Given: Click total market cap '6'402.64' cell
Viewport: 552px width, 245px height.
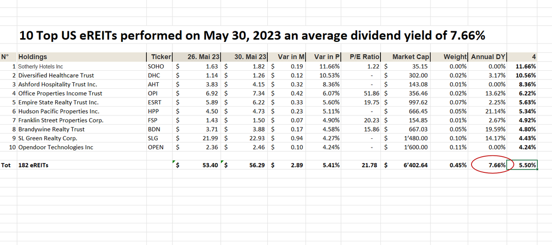Looking at the screenshot, I should 406,165.
